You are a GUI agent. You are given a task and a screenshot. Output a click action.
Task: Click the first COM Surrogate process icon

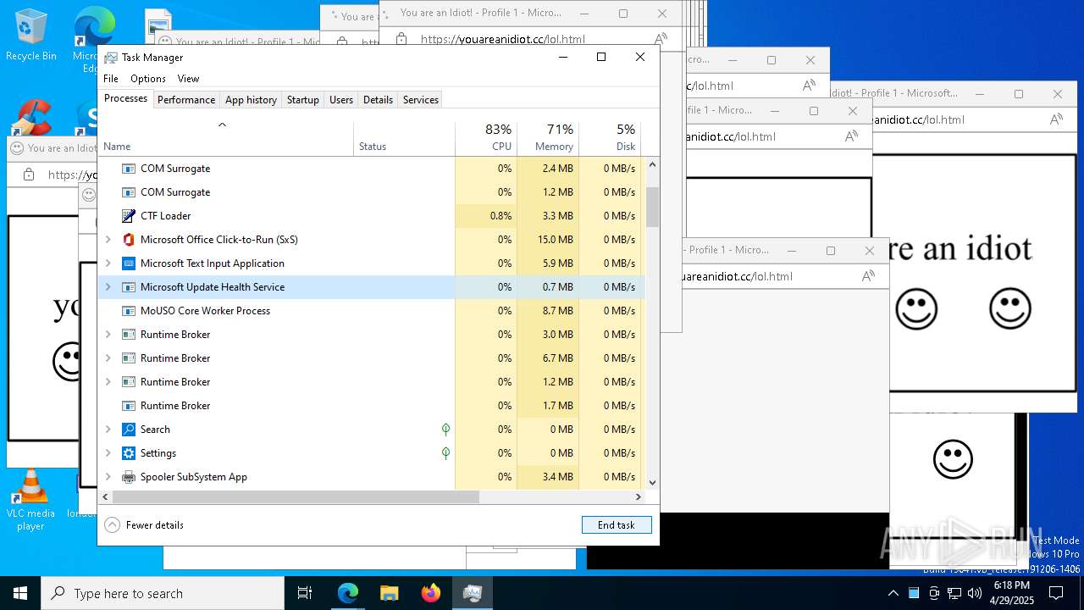129,169
